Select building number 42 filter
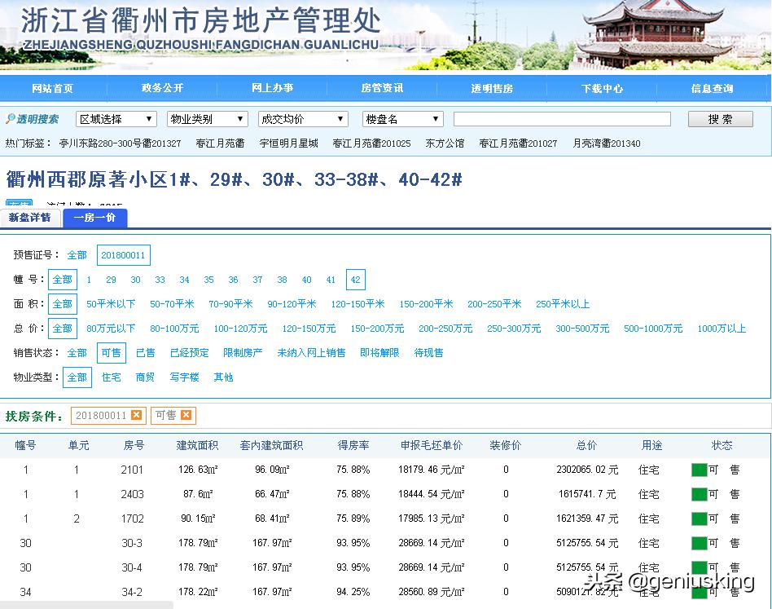772x609 pixels. coord(355,279)
